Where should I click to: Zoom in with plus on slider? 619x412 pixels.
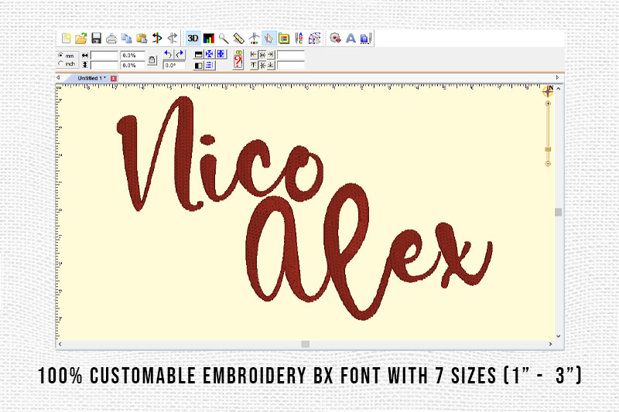click(x=548, y=104)
